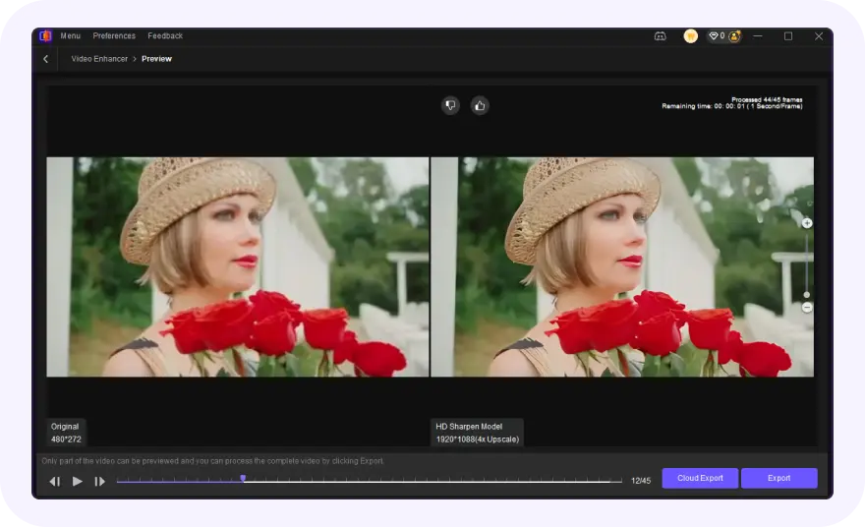Screen dimensions: 865x527
Task: Click the timeline playhead marker
Action: [243, 479]
